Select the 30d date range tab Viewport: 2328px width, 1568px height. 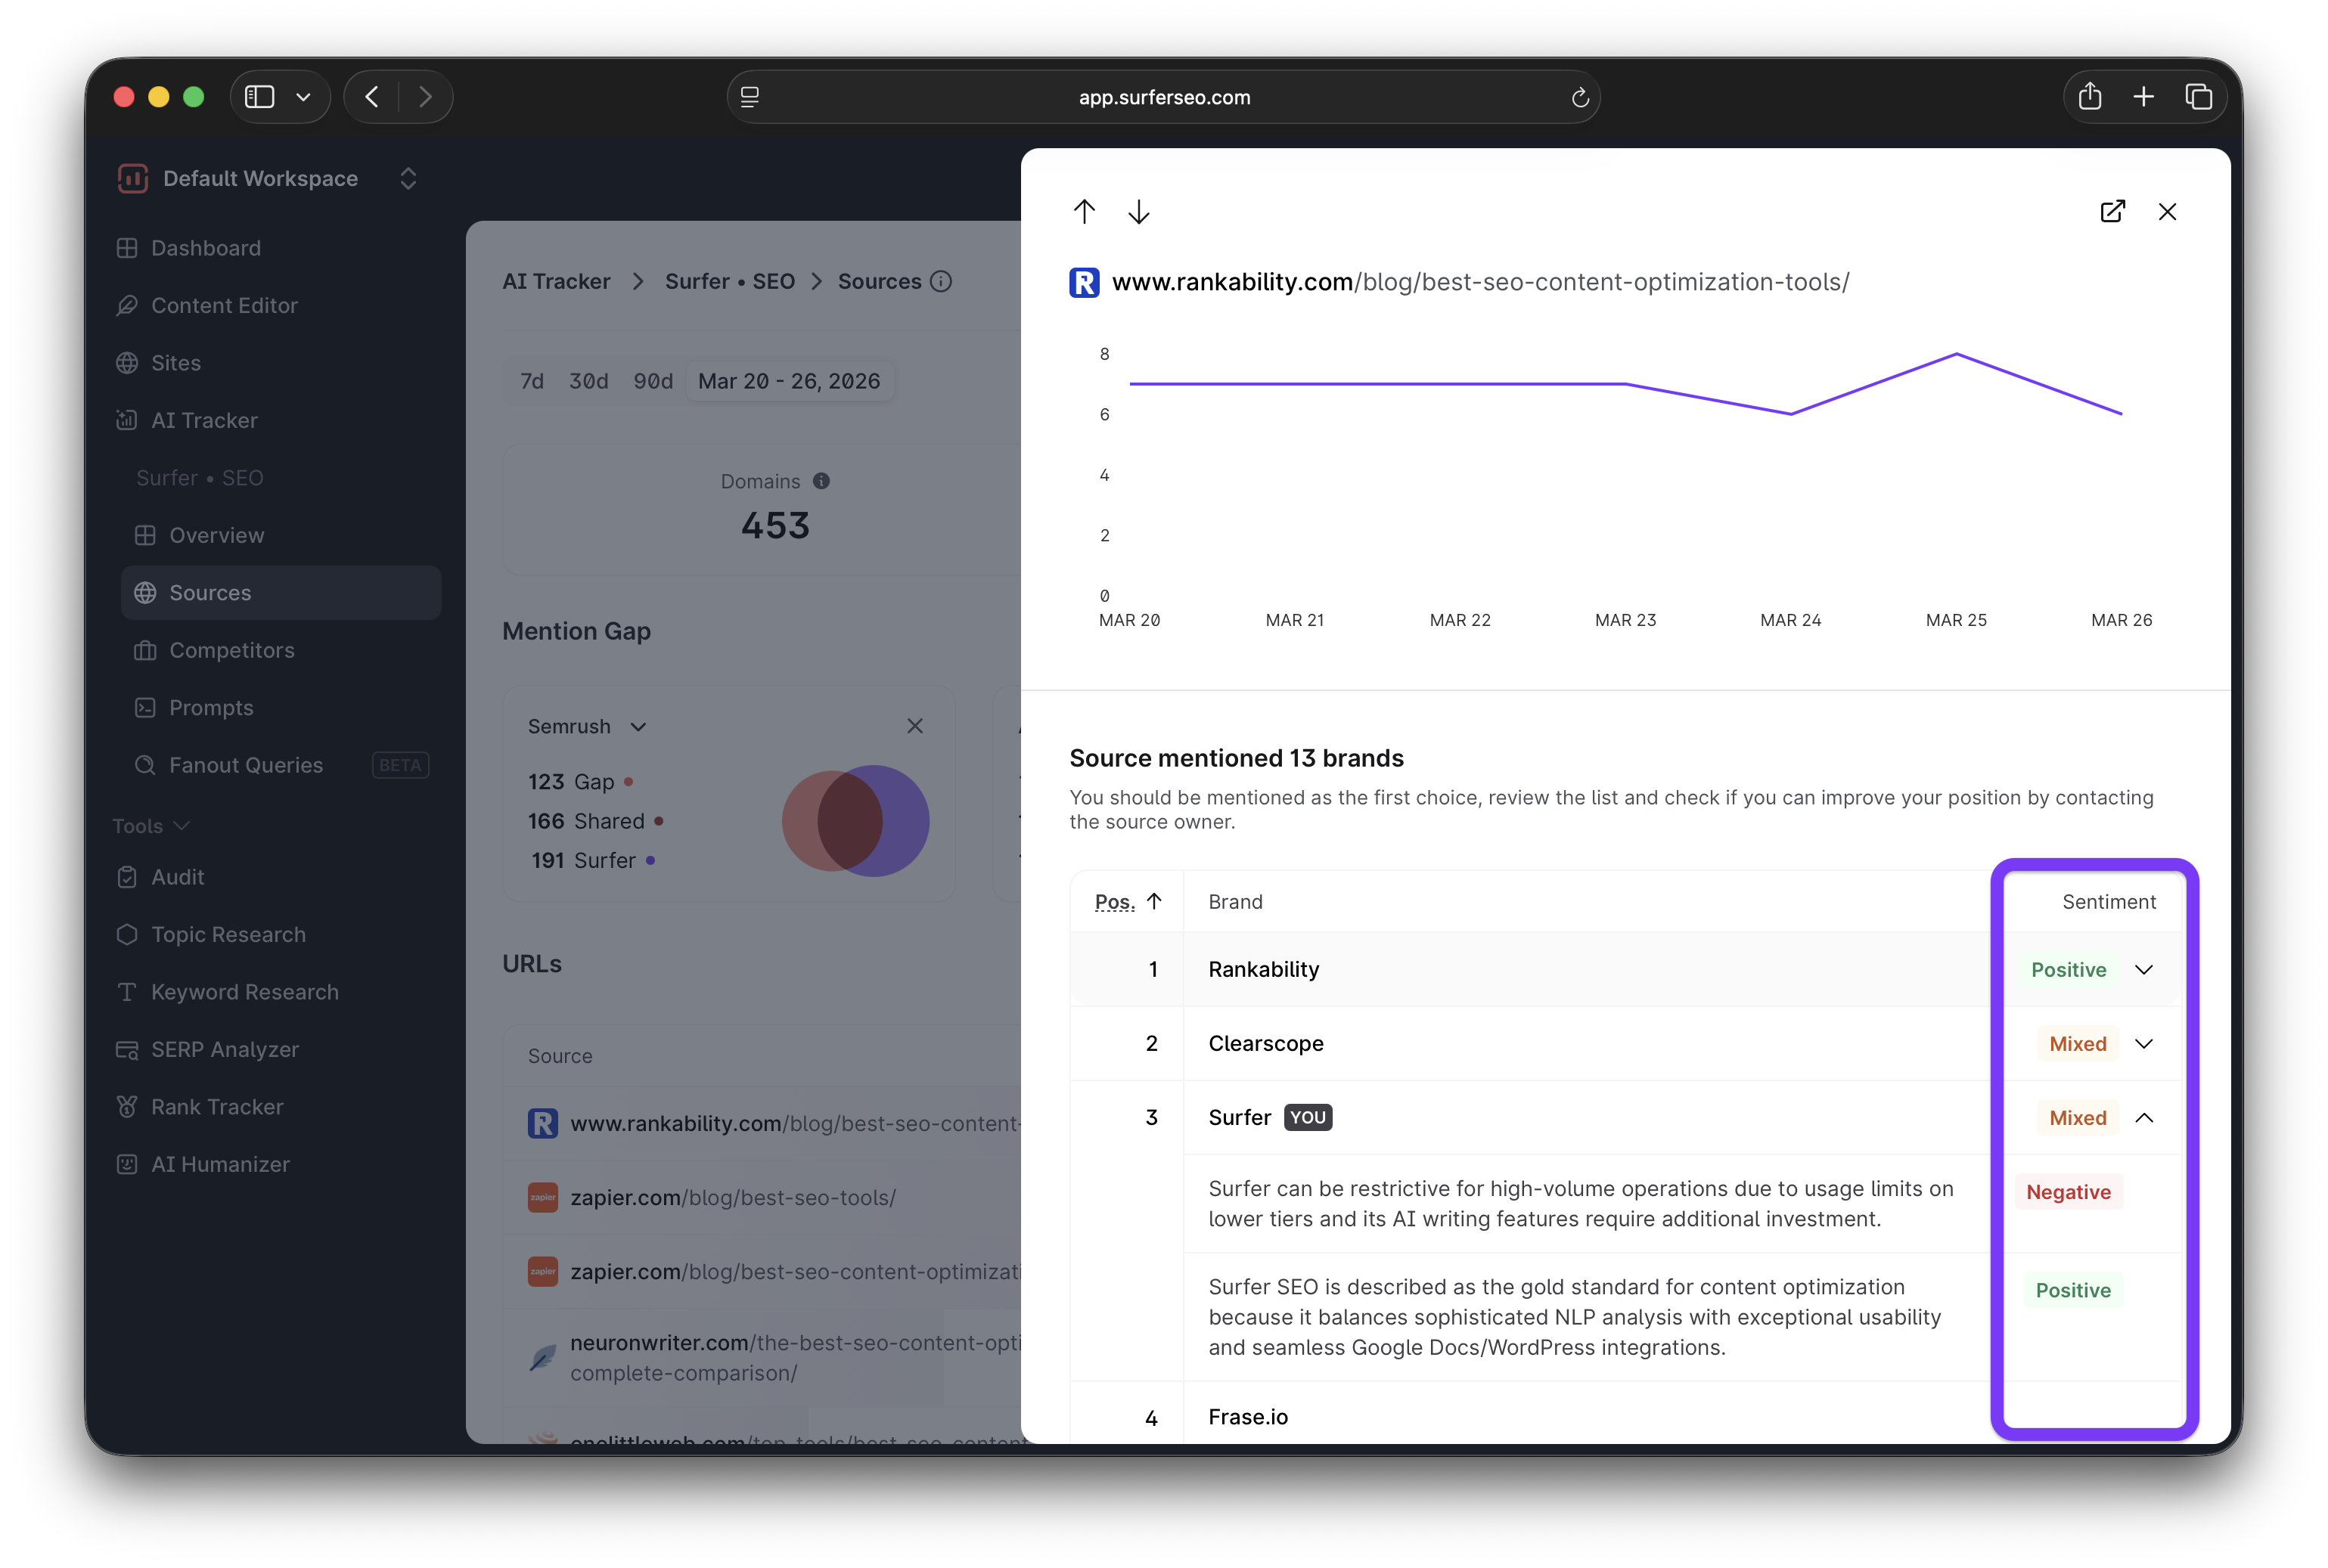[588, 381]
